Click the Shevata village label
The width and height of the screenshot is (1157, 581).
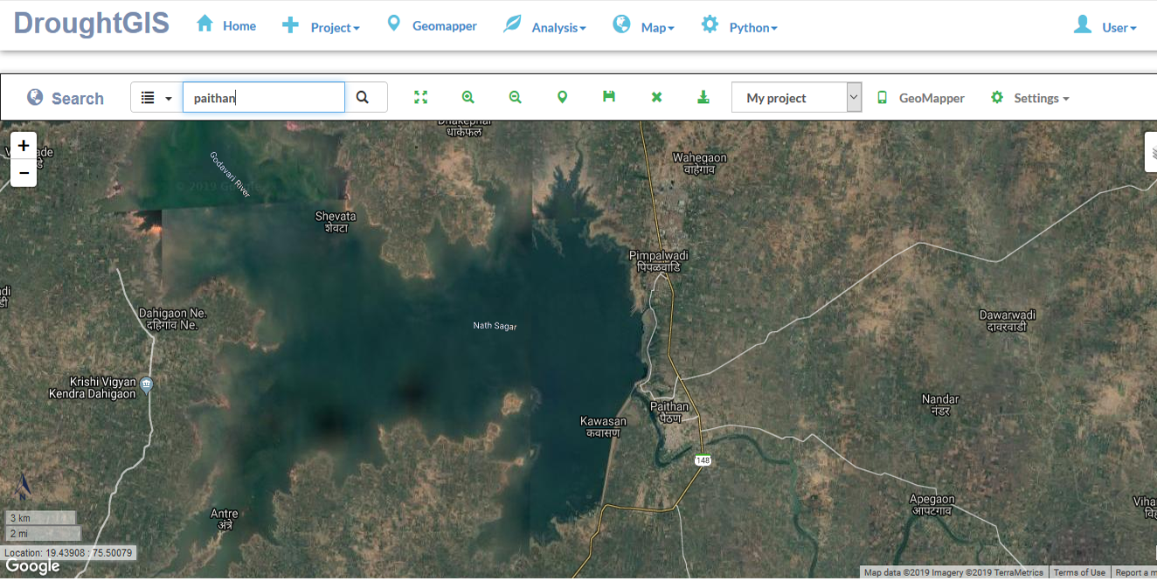[x=336, y=222]
